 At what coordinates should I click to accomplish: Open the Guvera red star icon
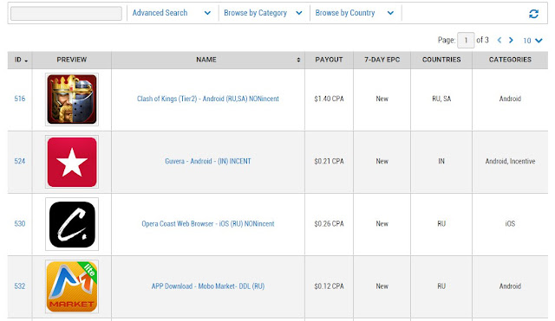tap(72, 162)
